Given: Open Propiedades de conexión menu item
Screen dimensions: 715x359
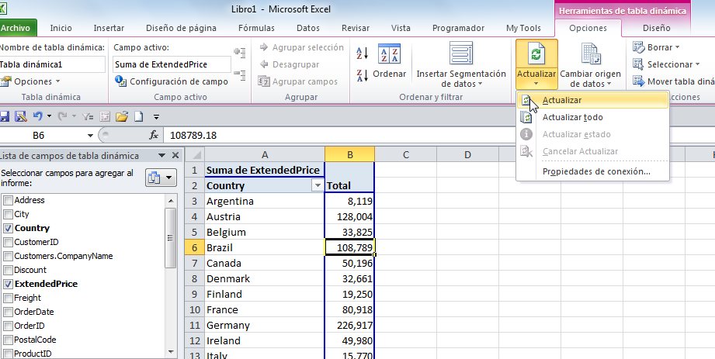Looking at the screenshot, I should click(593, 172).
